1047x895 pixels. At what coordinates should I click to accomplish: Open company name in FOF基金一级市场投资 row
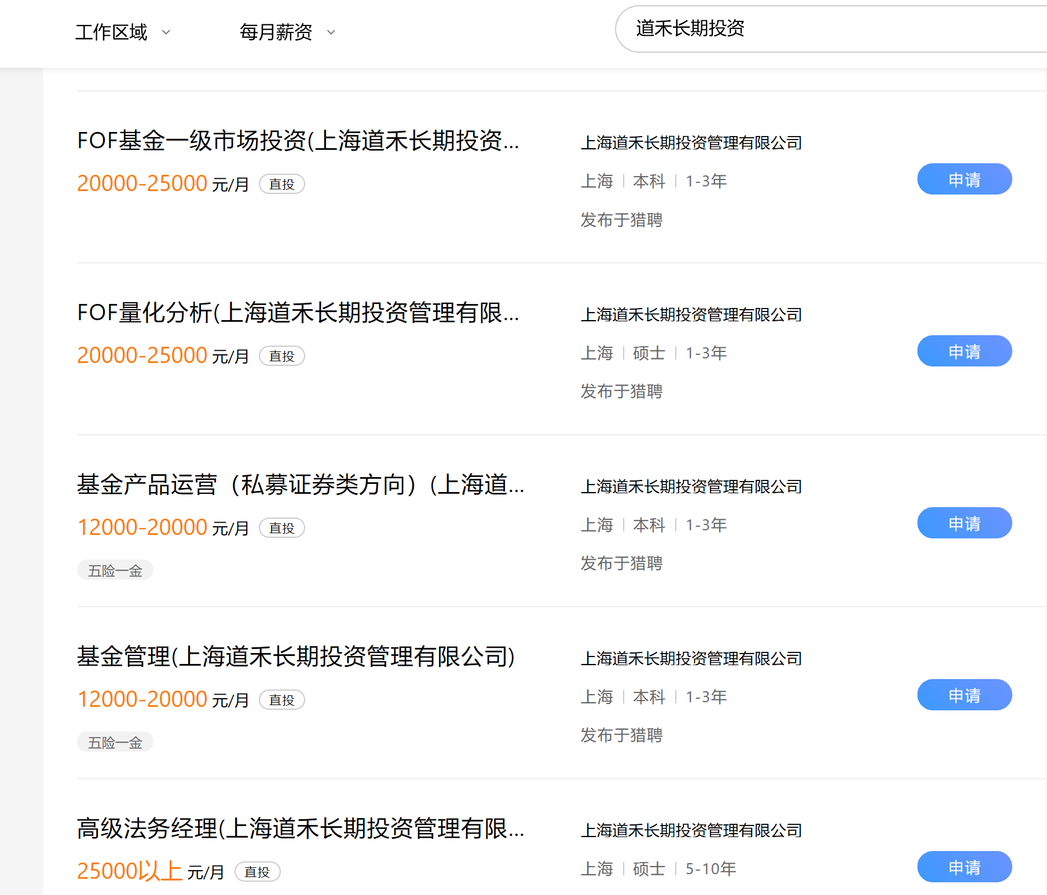[x=691, y=142]
